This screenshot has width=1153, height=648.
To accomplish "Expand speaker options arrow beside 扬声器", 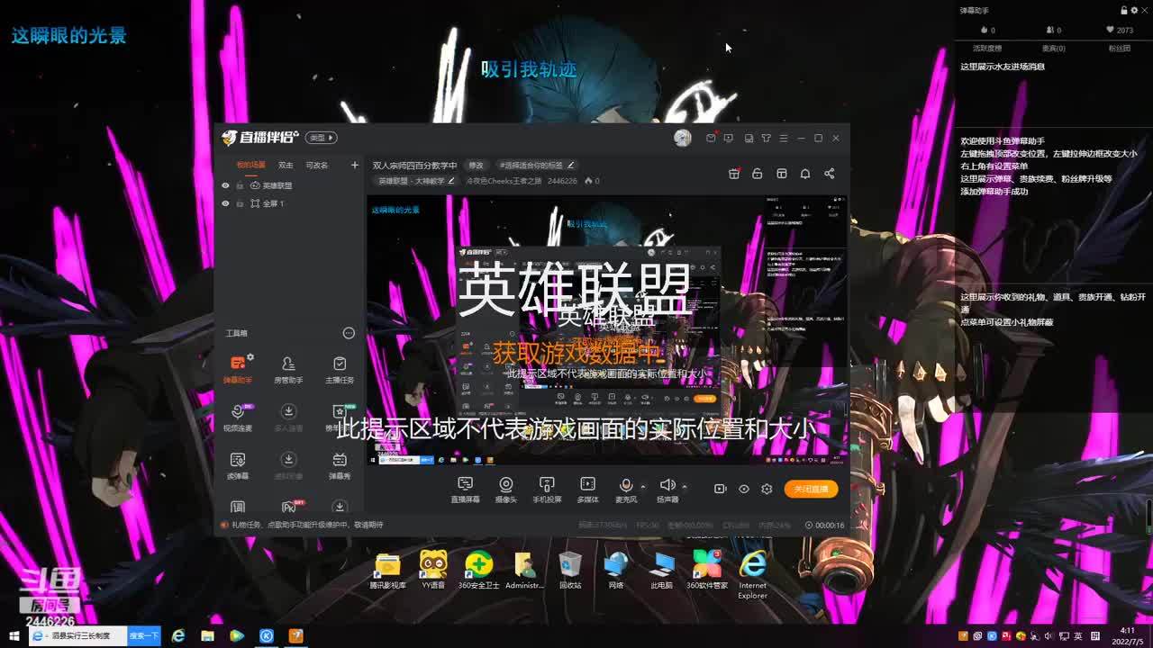I will click(x=684, y=487).
